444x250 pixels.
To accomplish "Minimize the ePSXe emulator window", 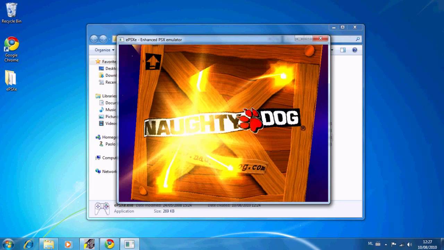I will 299,39.
